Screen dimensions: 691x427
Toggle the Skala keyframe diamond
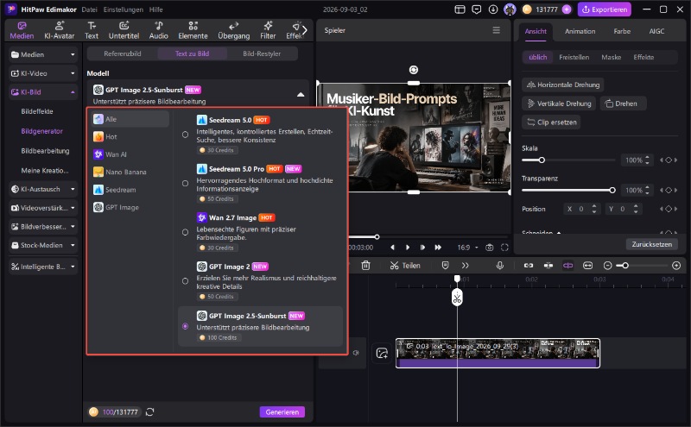coord(669,160)
